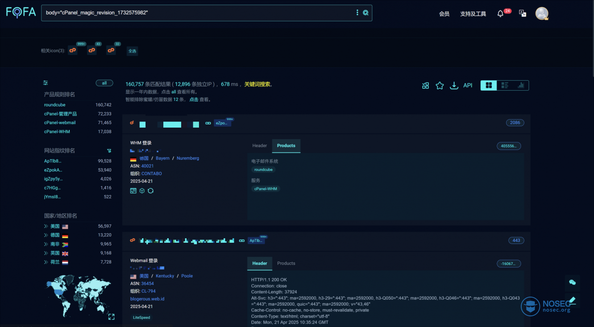Open the user avatar profile menu

pyautogui.click(x=542, y=13)
